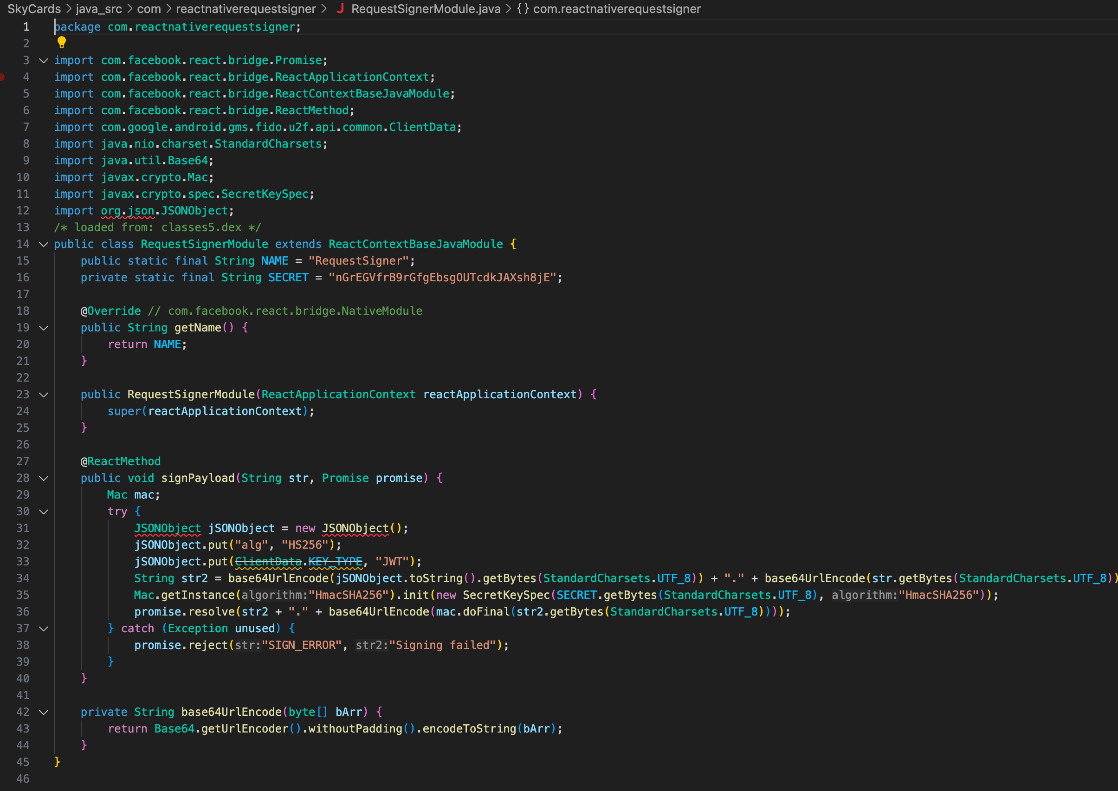Collapse the RequestSignerModule class at line 14

(x=43, y=244)
